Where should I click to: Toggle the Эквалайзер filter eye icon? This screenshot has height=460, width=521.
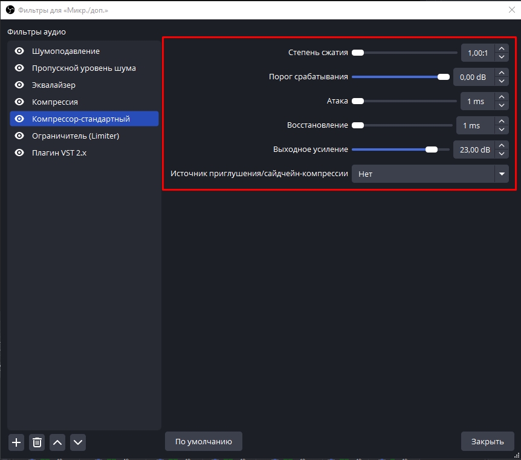pyautogui.click(x=19, y=85)
